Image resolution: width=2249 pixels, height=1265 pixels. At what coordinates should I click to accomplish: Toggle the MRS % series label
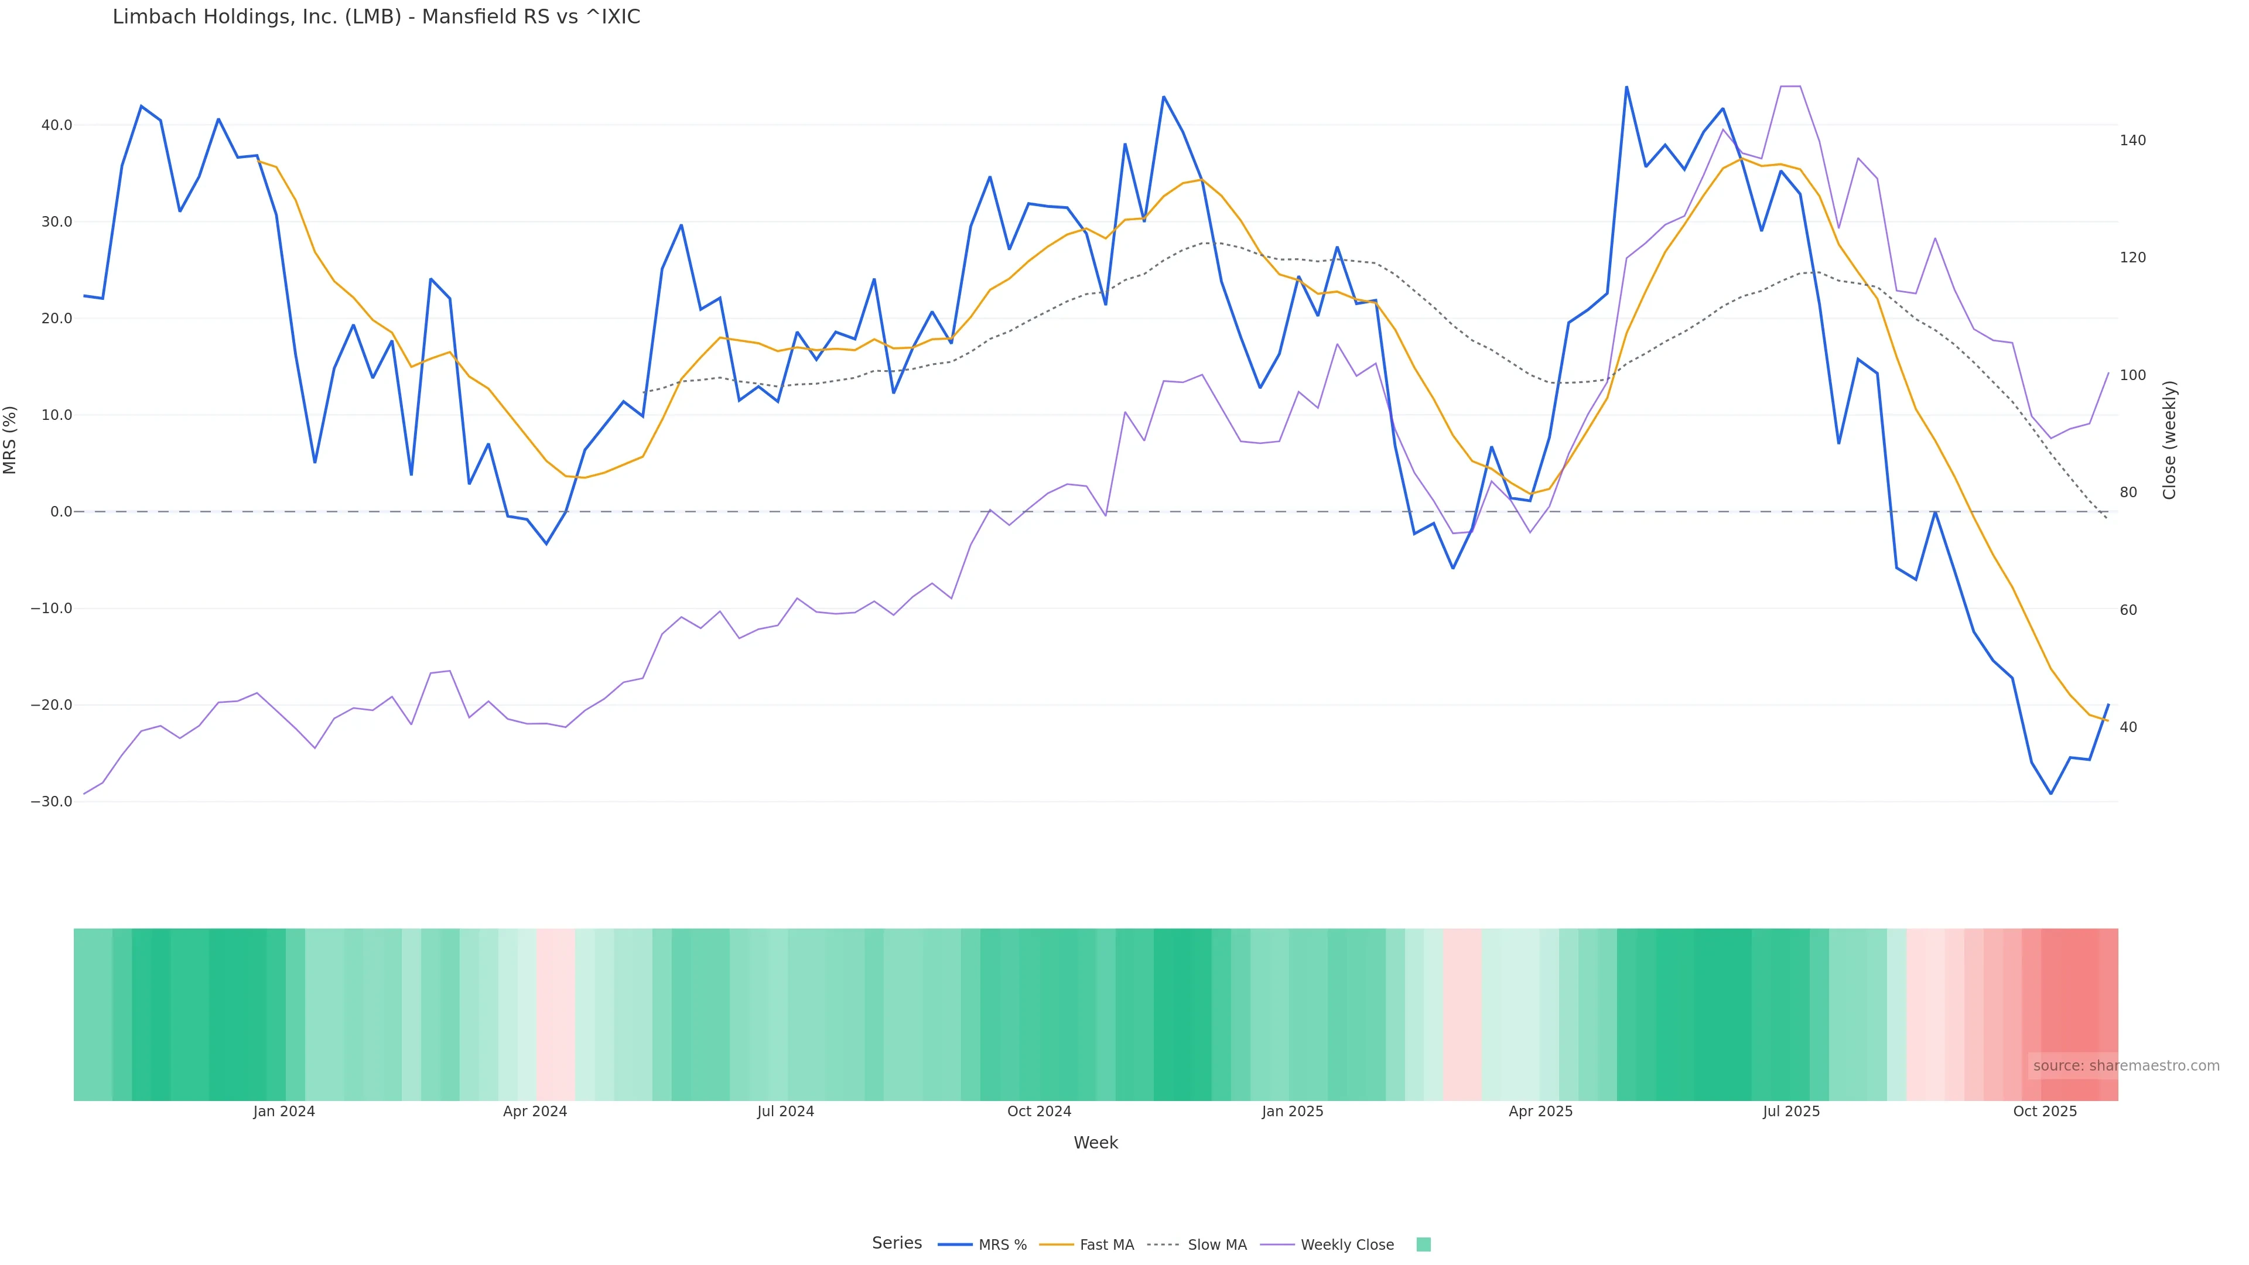pyautogui.click(x=1002, y=1245)
